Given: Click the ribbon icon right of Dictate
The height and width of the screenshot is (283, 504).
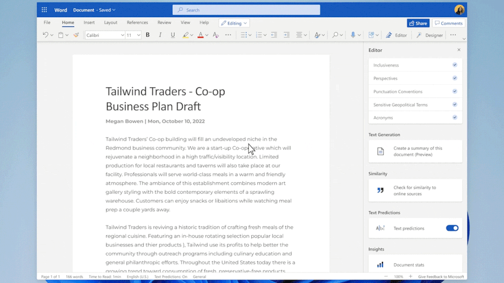Looking at the screenshot, I should (x=371, y=35).
